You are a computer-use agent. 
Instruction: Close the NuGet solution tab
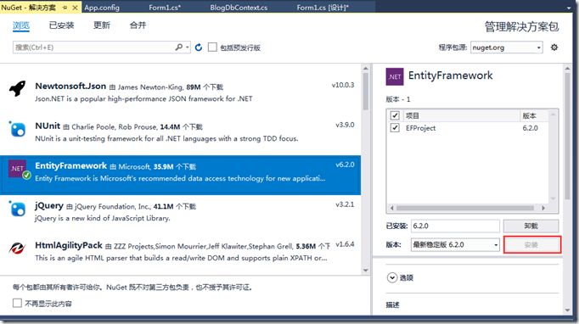pos(75,8)
